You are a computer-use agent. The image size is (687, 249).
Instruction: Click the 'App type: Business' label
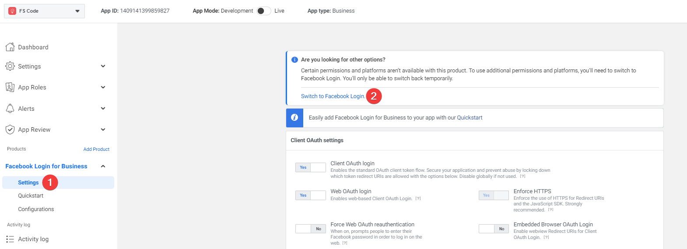pos(331,11)
